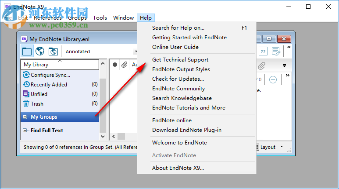Choose Getting Started with EndNote
The width and height of the screenshot is (339, 189).
(x=197, y=38)
